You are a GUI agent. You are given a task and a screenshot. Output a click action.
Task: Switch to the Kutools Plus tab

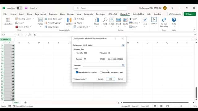click(x=138, y=14)
